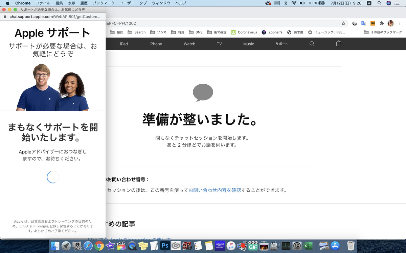The height and width of the screenshot is (253, 406).
Task: Open the 履歴 menu
Action: [x=84, y=3]
